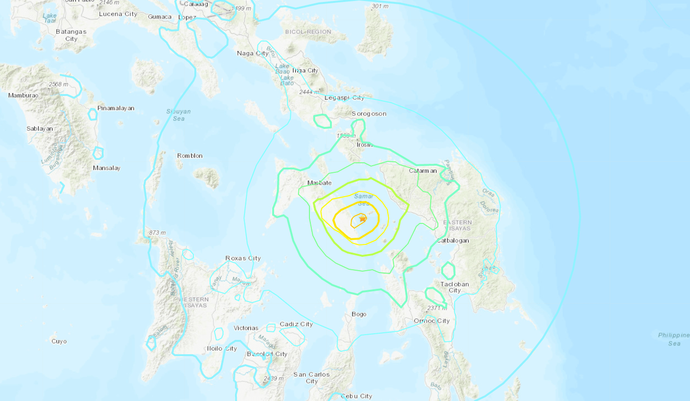Click the Batangas City label

(x=71, y=35)
